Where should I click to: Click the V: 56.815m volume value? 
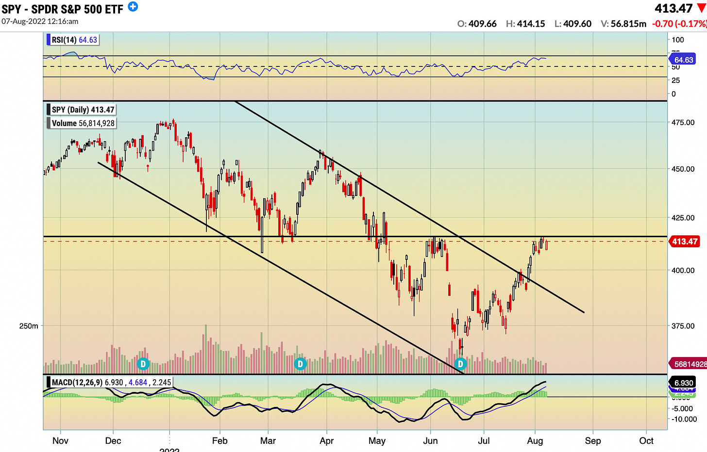point(623,24)
